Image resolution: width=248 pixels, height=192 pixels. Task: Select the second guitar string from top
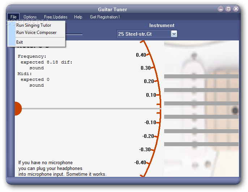[201, 90]
